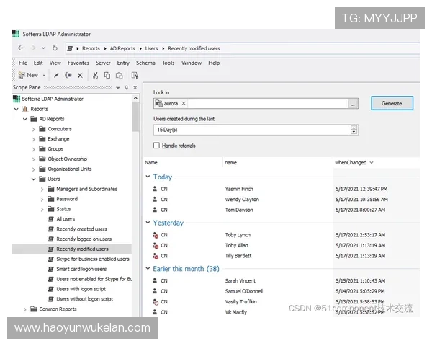The width and height of the screenshot is (432, 346).
Task: Click the Modify pencil toolbar icon
Action: click(x=57, y=75)
